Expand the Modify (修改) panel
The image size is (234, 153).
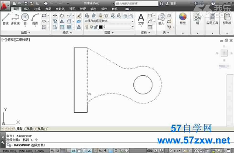pos(67,33)
